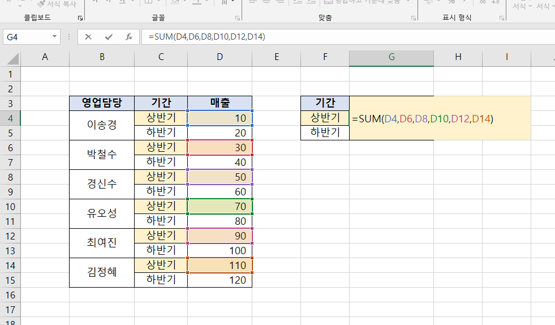Image resolution: width=555 pixels, height=325 pixels.
Task: Select row 16 header
Action: (x=10, y=295)
